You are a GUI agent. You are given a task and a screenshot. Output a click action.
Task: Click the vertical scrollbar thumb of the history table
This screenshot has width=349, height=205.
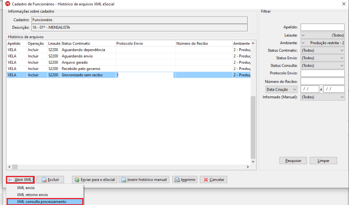(253, 127)
